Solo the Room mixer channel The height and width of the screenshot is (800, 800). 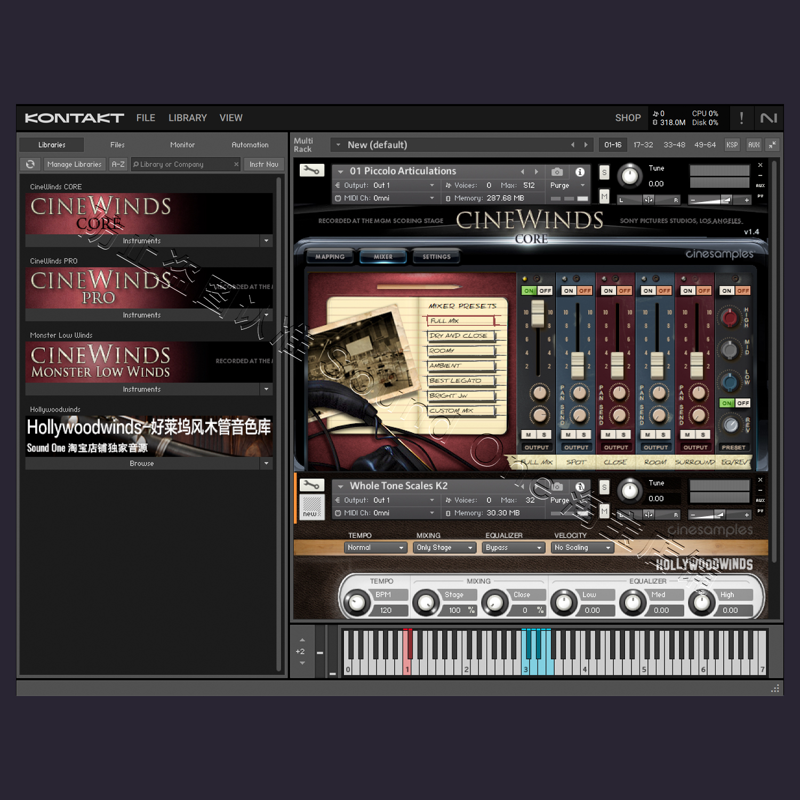[663, 435]
